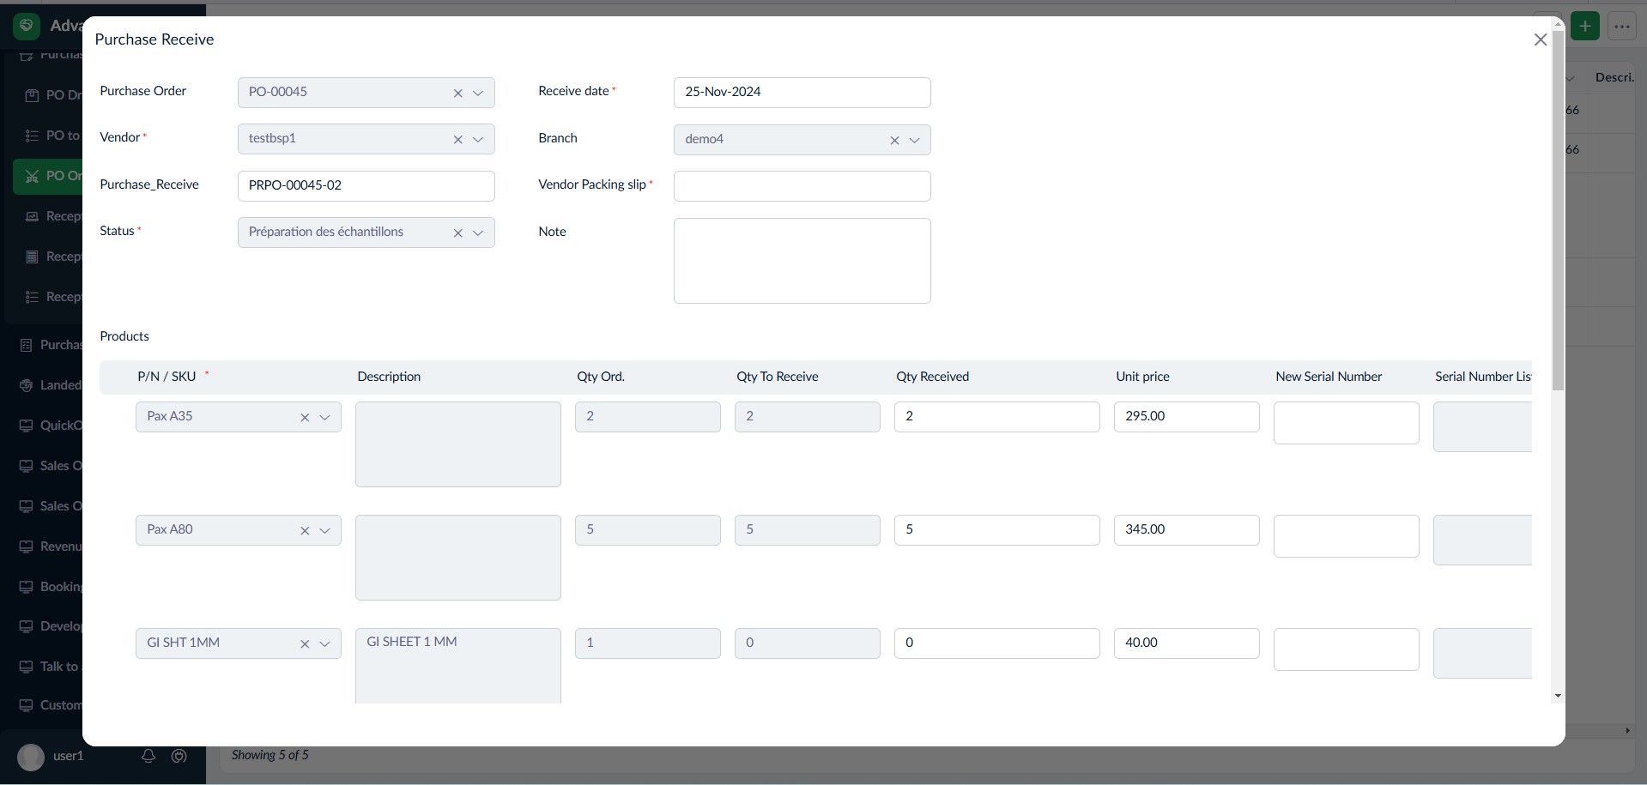Click Qty Received field for Pax A35
Image resolution: width=1647 pixels, height=785 pixels.
coord(996,417)
